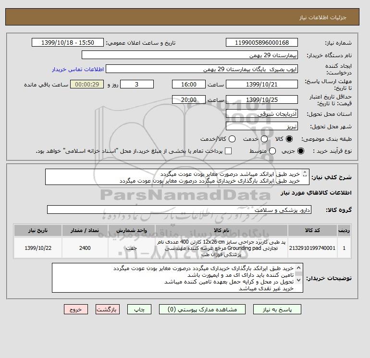370x358 pixels.
Task: Click the تعداد / مقدار column header
Action: coord(85,230)
